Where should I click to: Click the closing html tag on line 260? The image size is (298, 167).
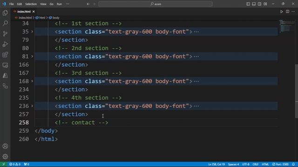coord(46,139)
